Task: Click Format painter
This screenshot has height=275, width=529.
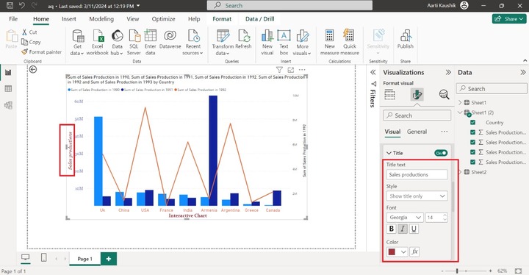Action: coord(41,52)
